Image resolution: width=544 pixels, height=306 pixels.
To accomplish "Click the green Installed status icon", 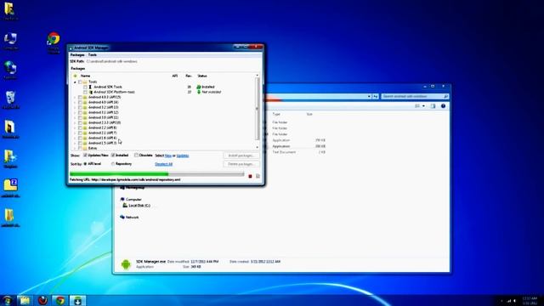I will pyautogui.click(x=199, y=87).
